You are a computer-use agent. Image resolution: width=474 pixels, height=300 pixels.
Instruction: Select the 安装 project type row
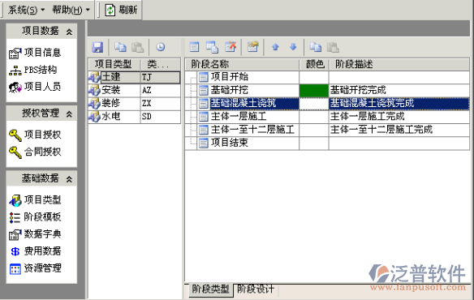[x=134, y=90]
